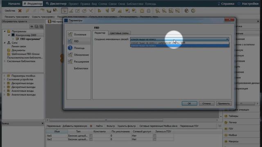Toggle Запись в ПЗУ checkbox for Var1
This screenshot has width=262, height=147.
click(x=155, y=136)
